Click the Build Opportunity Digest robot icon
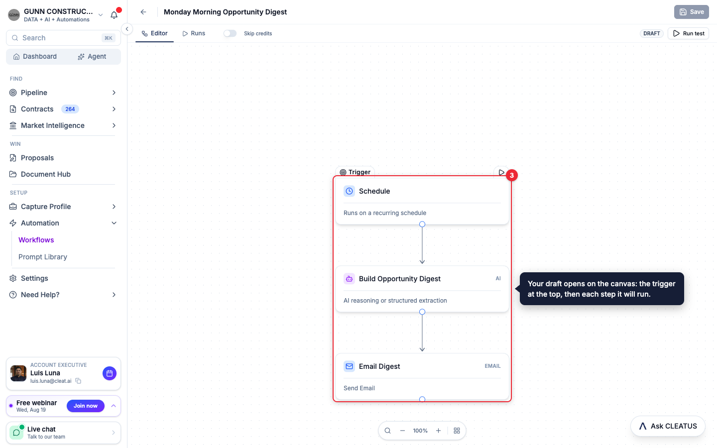The image size is (717, 448). click(350, 279)
